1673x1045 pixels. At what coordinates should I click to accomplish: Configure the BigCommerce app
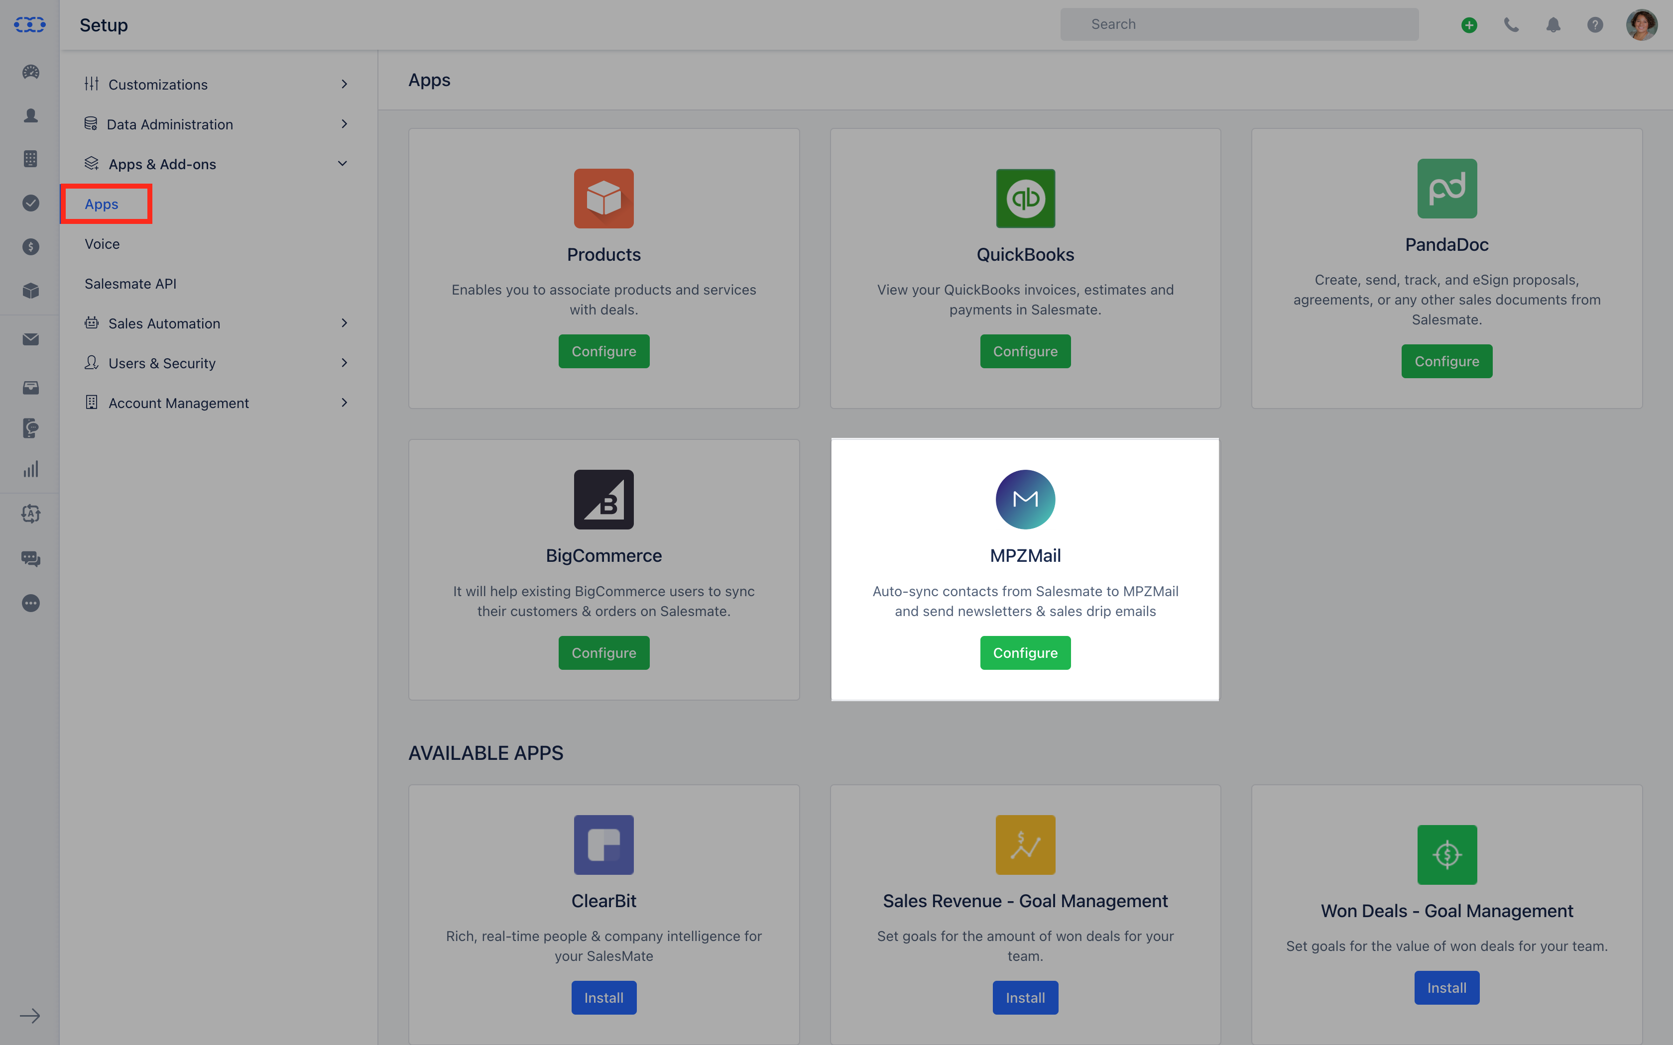[603, 653]
